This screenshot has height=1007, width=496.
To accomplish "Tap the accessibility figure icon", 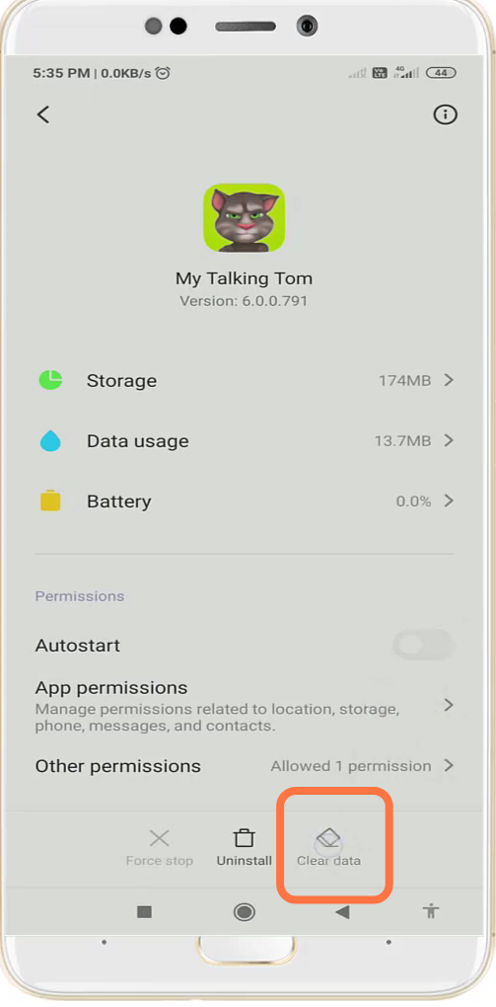I will click(431, 910).
